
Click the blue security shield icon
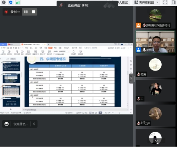click(x=11, y=2)
